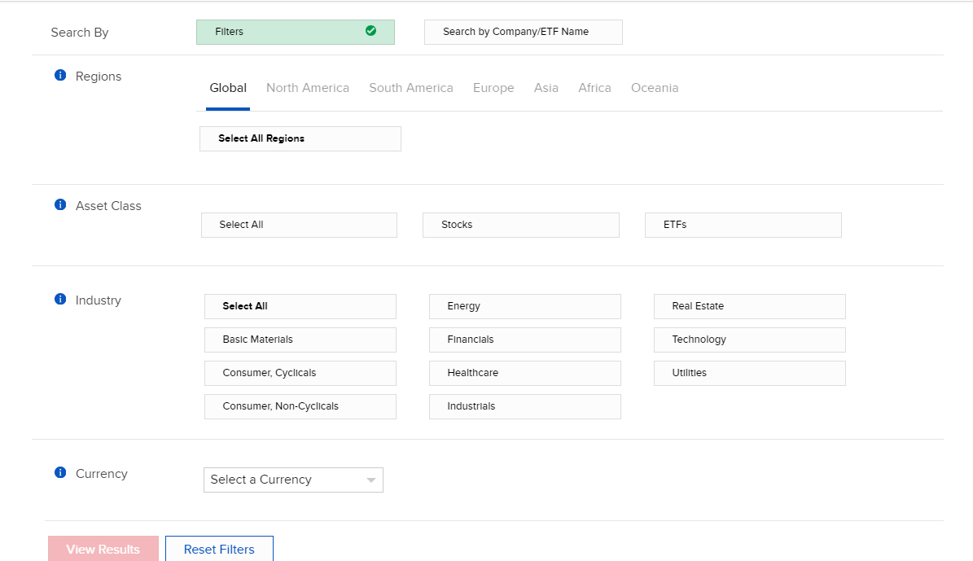Select the Asia region tab

tap(546, 88)
